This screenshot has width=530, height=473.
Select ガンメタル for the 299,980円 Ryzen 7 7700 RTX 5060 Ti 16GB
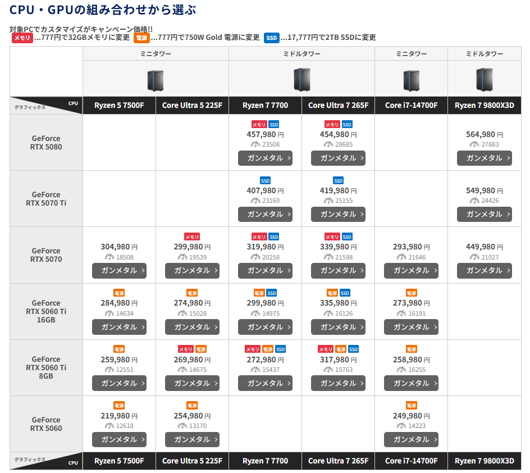point(265,327)
